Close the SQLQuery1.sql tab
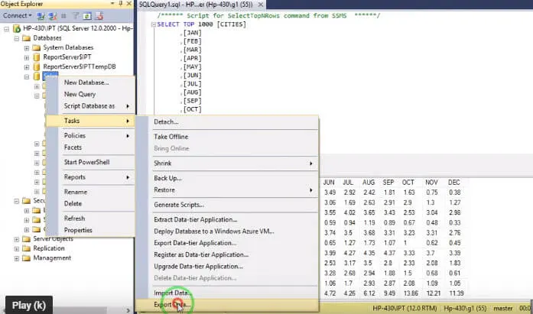This screenshot has height=314, width=533. (x=261, y=5)
